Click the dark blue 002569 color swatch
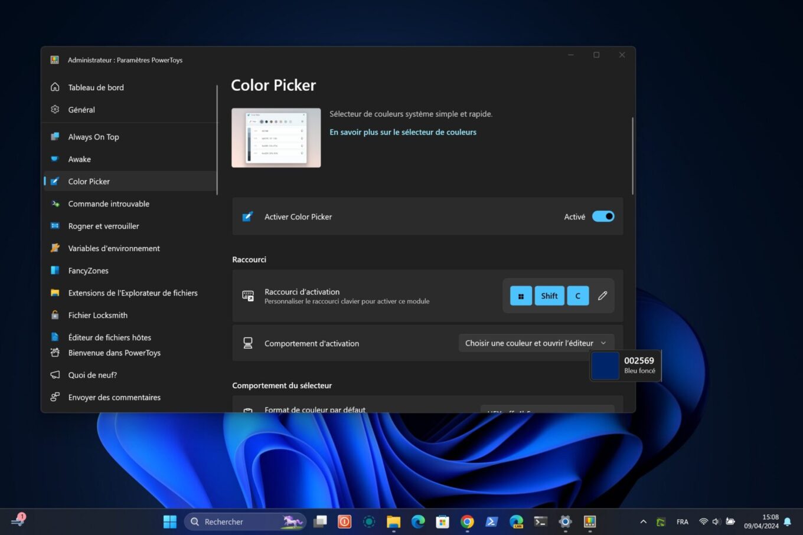The image size is (803, 535). [605, 365]
